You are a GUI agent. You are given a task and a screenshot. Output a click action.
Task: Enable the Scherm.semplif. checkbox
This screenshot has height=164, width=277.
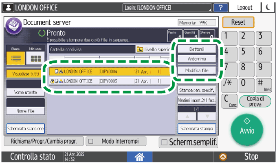coord(164,142)
